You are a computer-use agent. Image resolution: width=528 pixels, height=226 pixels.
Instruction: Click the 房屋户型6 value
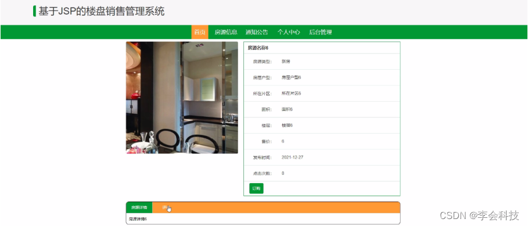click(x=291, y=77)
